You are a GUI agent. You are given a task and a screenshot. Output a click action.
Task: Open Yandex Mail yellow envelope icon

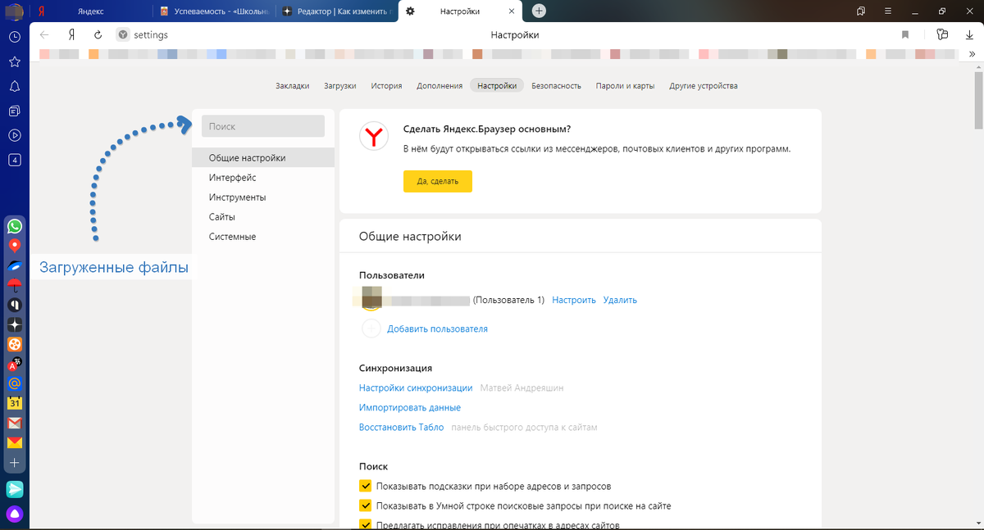coord(15,443)
